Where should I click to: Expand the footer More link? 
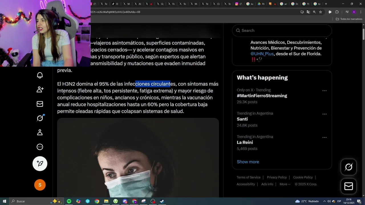(x=285, y=184)
